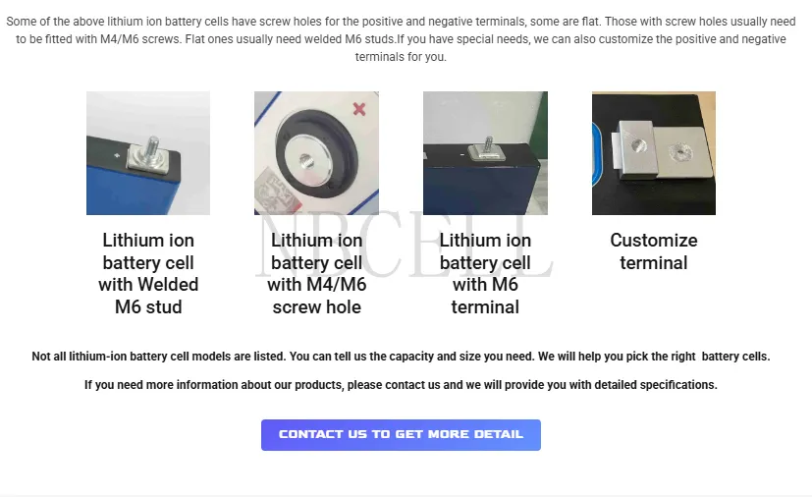Select the "Customize terminal" caption
This screenshot has width=812, height=497.
tap(654, 251)
